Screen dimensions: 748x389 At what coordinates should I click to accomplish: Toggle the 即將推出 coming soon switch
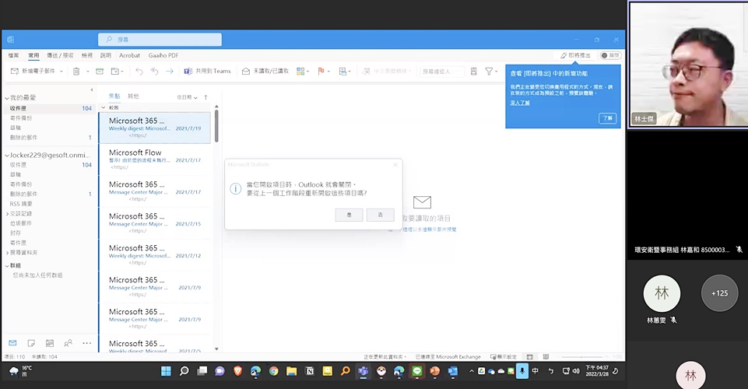613,55
